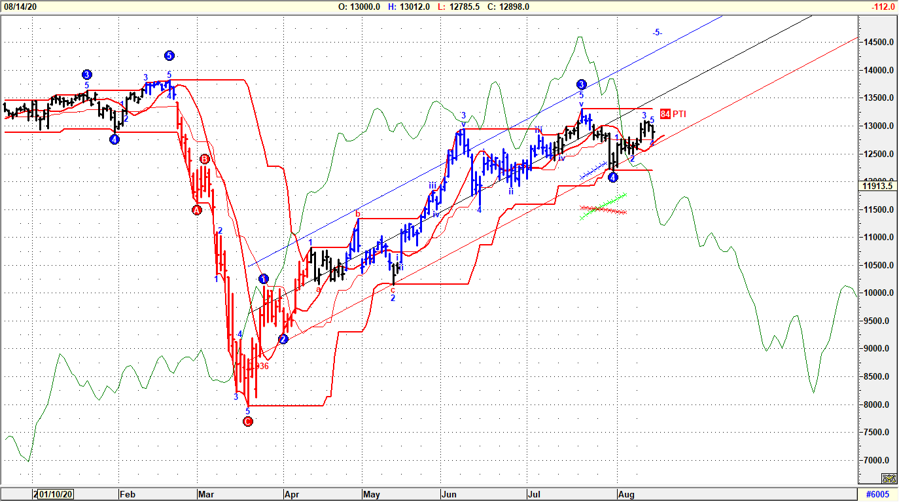Screen dimensions: 899x502
Task: Click the red 84 PTI indicator label
Action: [673, 114]
